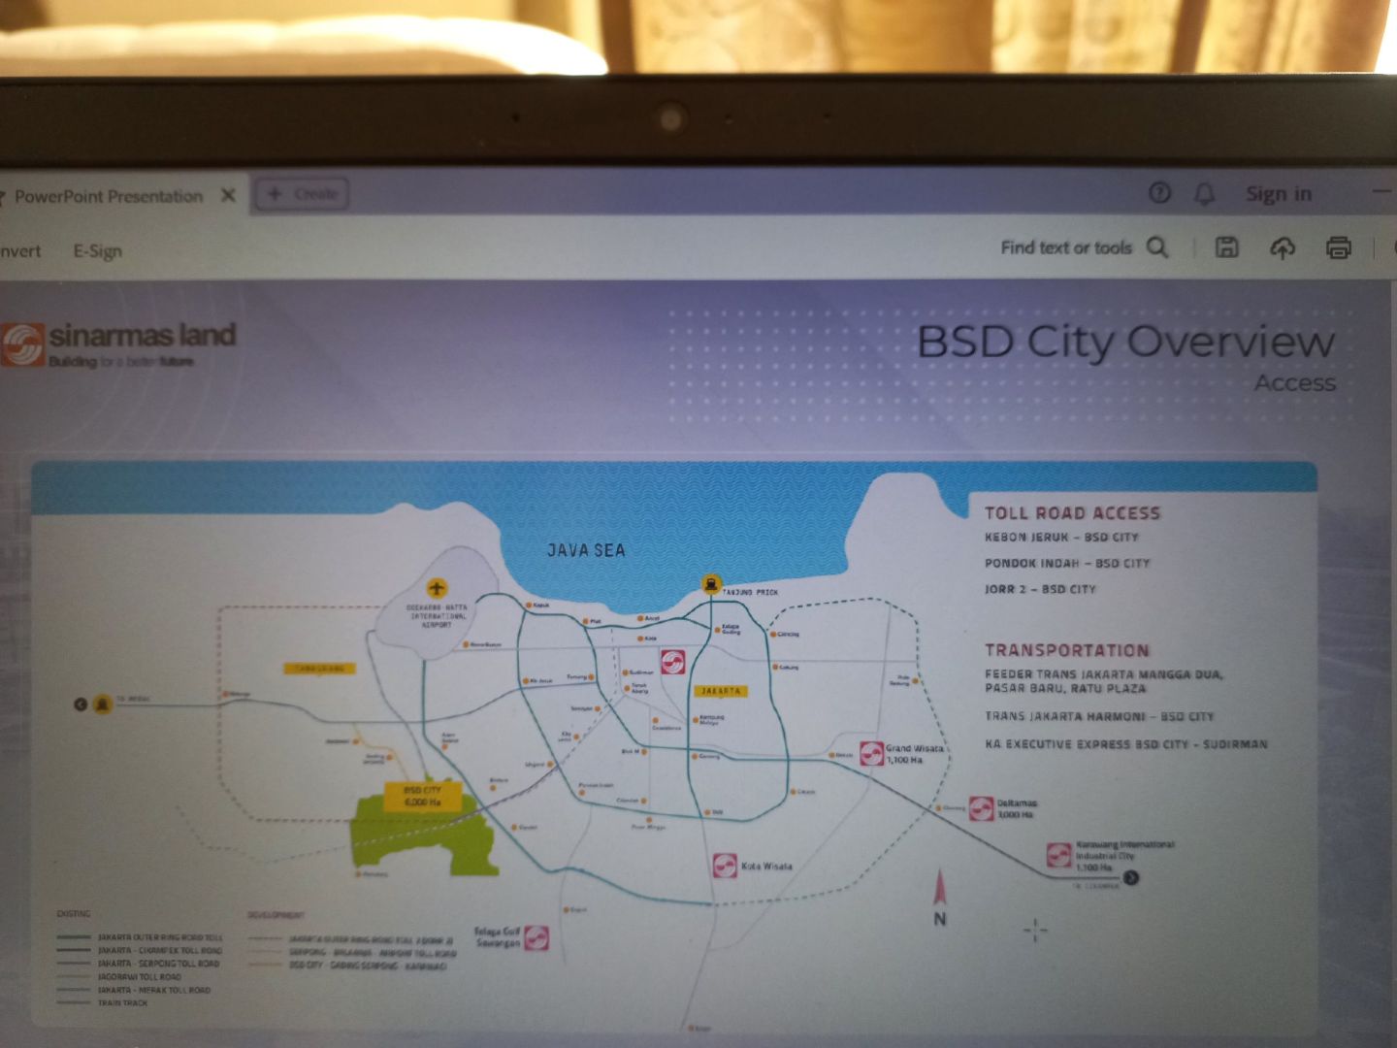Click the Deltamas logo marker
Screen dimensions: 1397x1048
(x=981, y=808)
